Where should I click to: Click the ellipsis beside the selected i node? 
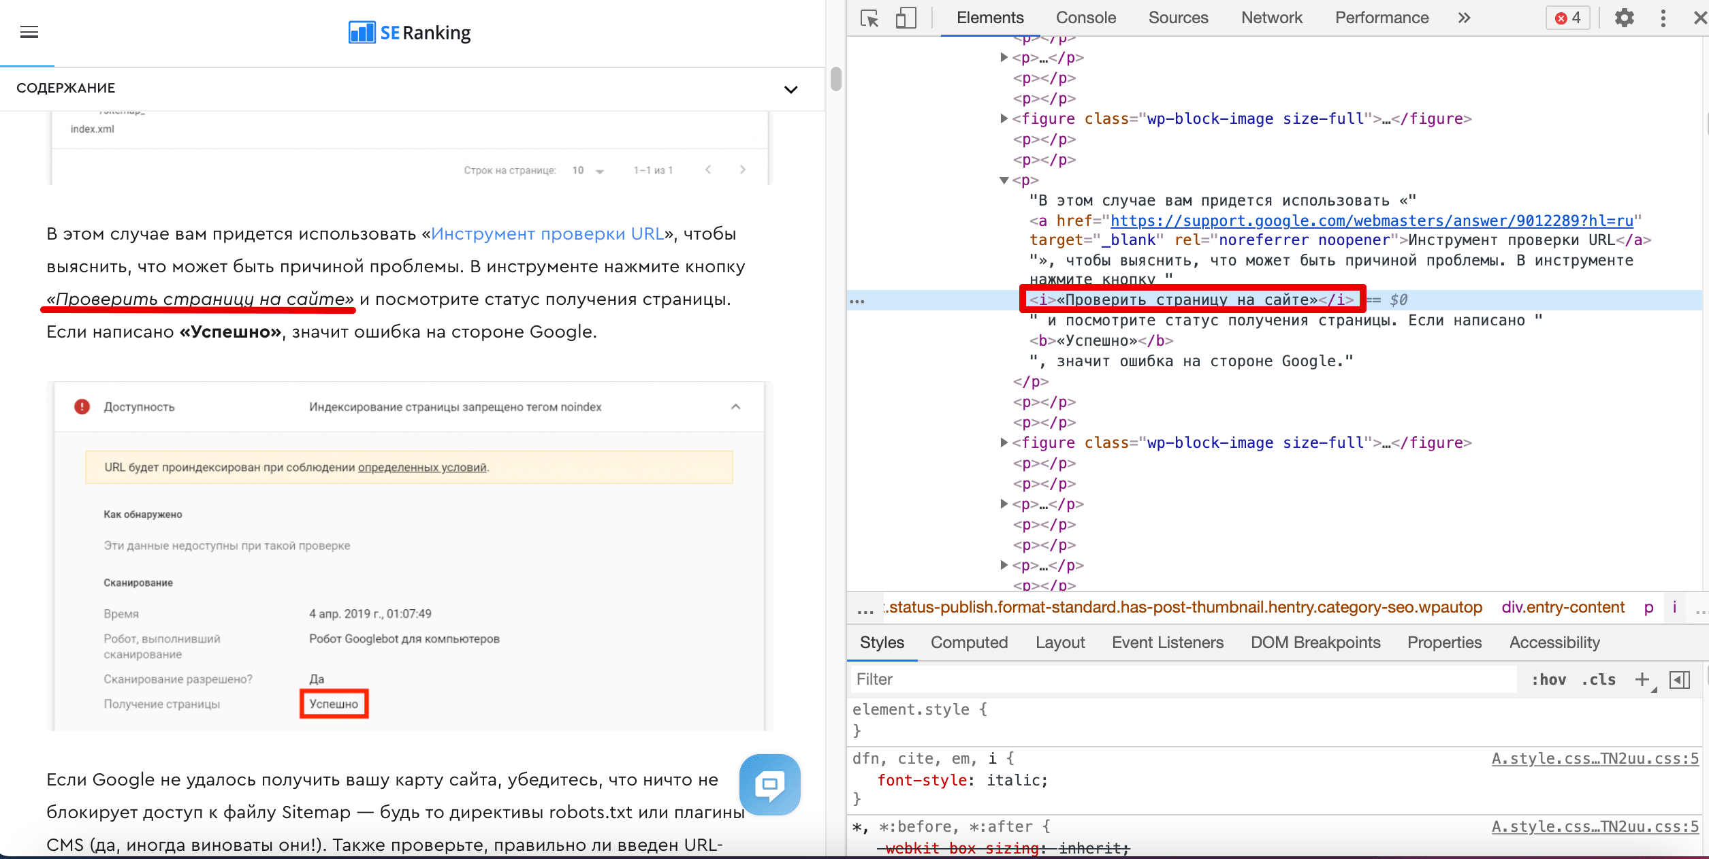coord(857,300)
